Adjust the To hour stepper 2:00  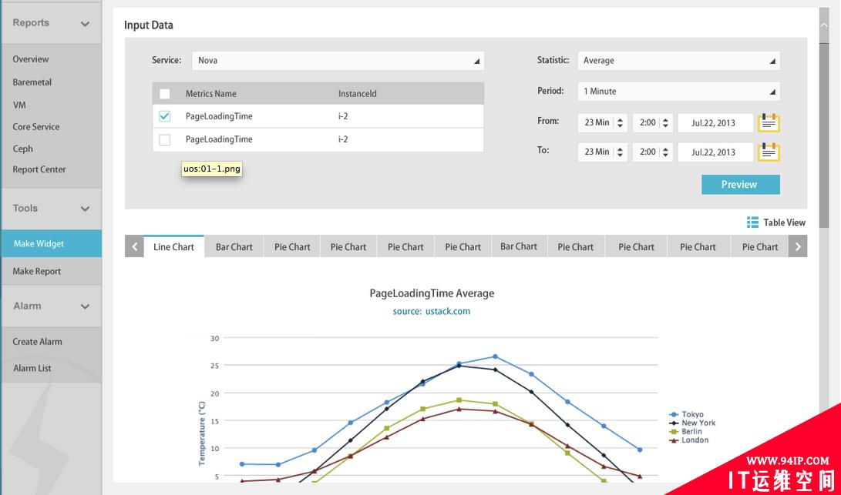[x=665, y=152]
